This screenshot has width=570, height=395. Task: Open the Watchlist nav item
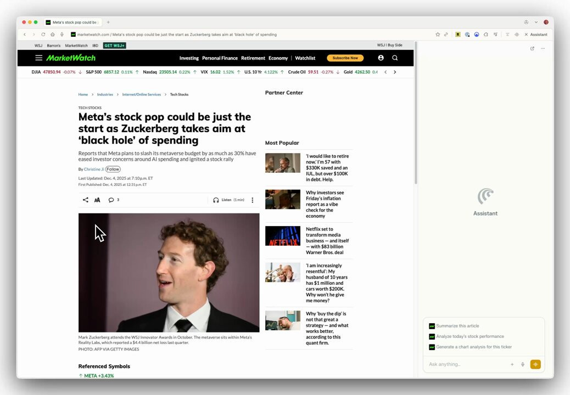click(x=305, y=58)
